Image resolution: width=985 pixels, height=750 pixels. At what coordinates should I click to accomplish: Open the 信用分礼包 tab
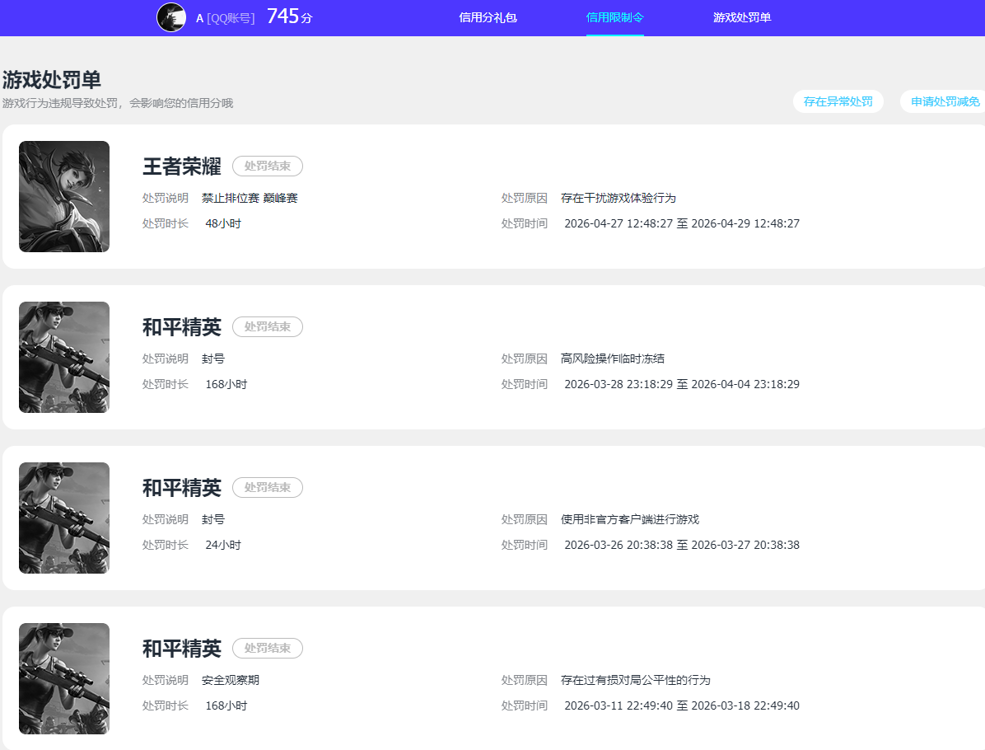pos(488,17)
